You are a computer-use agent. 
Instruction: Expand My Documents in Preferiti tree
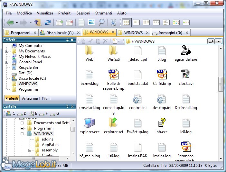click(6, 51)
